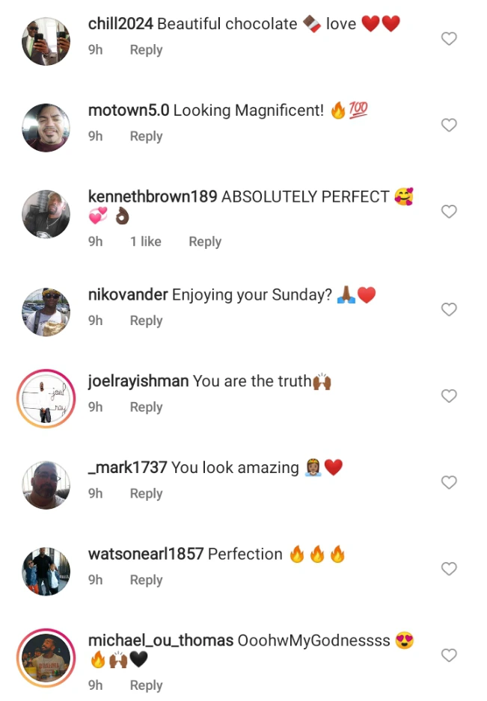
Task: Reply to _mark1737's comment
Action: pos(146,494)
